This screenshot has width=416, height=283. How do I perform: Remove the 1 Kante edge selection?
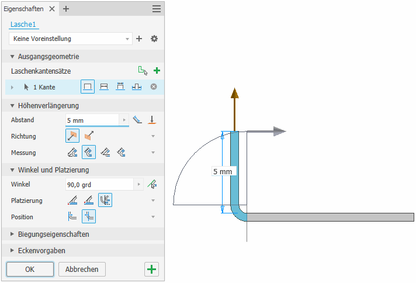[x=154, y=87]
